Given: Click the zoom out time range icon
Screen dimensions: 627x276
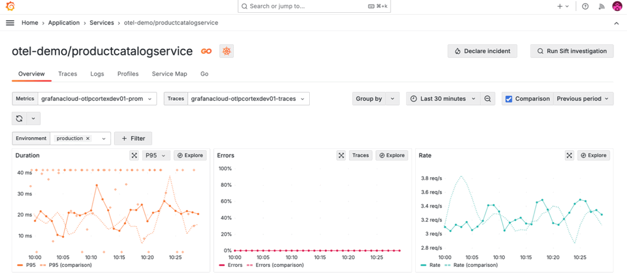Looking at the screenshot, I should 487,99.
